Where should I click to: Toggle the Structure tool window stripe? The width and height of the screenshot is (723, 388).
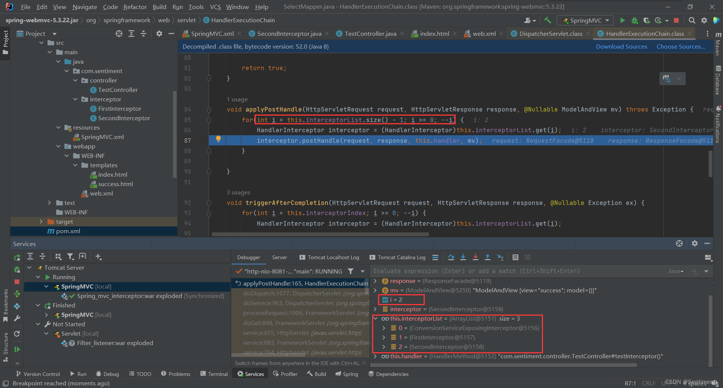click(x=5, y=347)
